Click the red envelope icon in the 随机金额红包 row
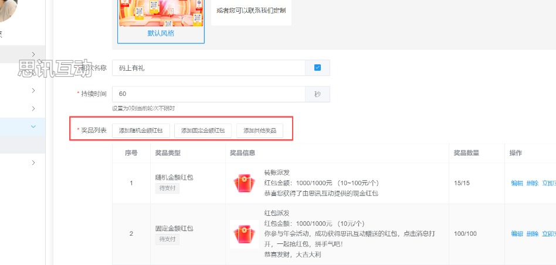Screen dimensions: 556x265 tap(244, 183)
